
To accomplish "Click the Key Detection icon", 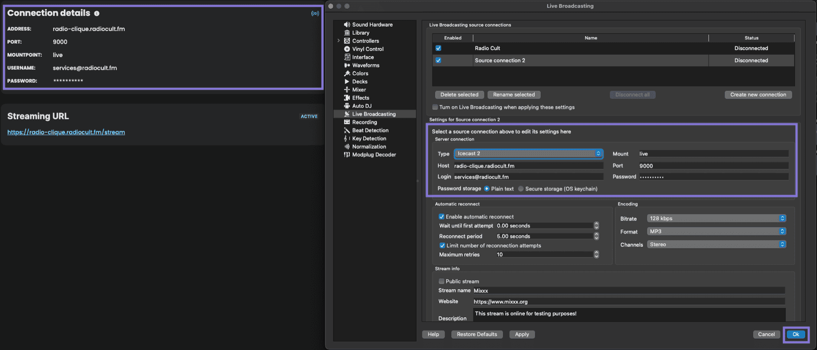I will (x=347, y=138).
